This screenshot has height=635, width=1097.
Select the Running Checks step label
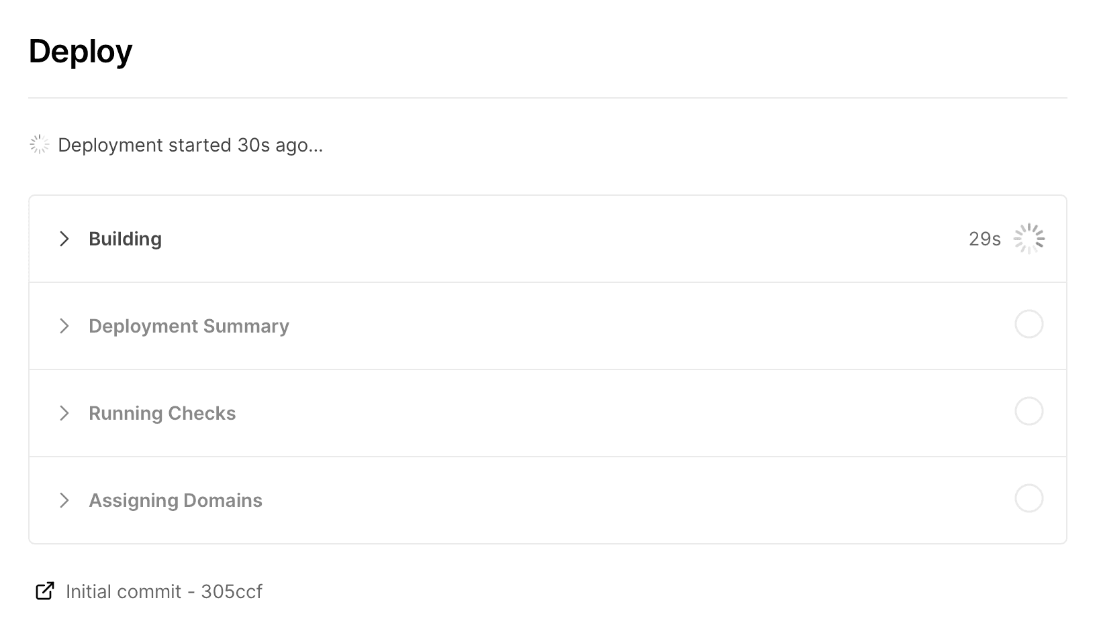pos(162,414)
